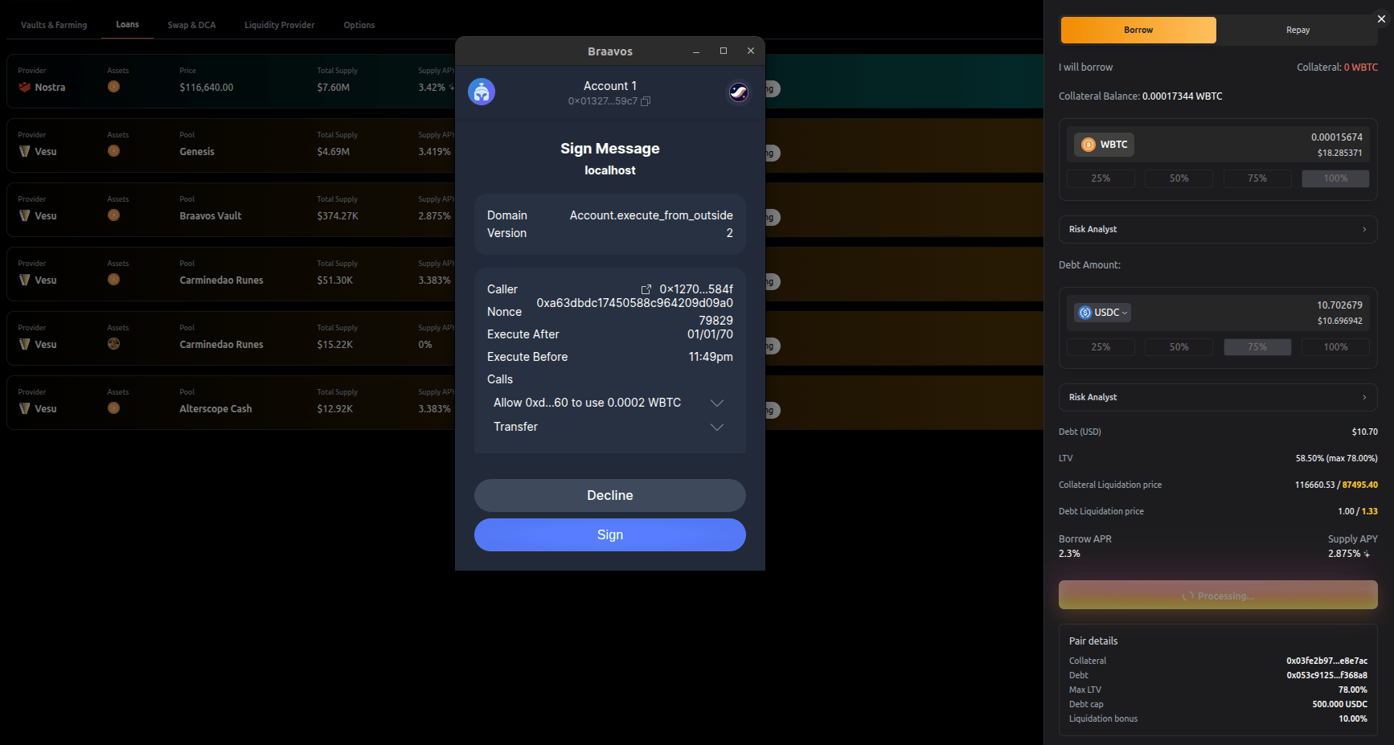This screenshot has width=1394, height=745.
Task: Click the asset icon in Genesis row
Action: [x=114, y=151]
